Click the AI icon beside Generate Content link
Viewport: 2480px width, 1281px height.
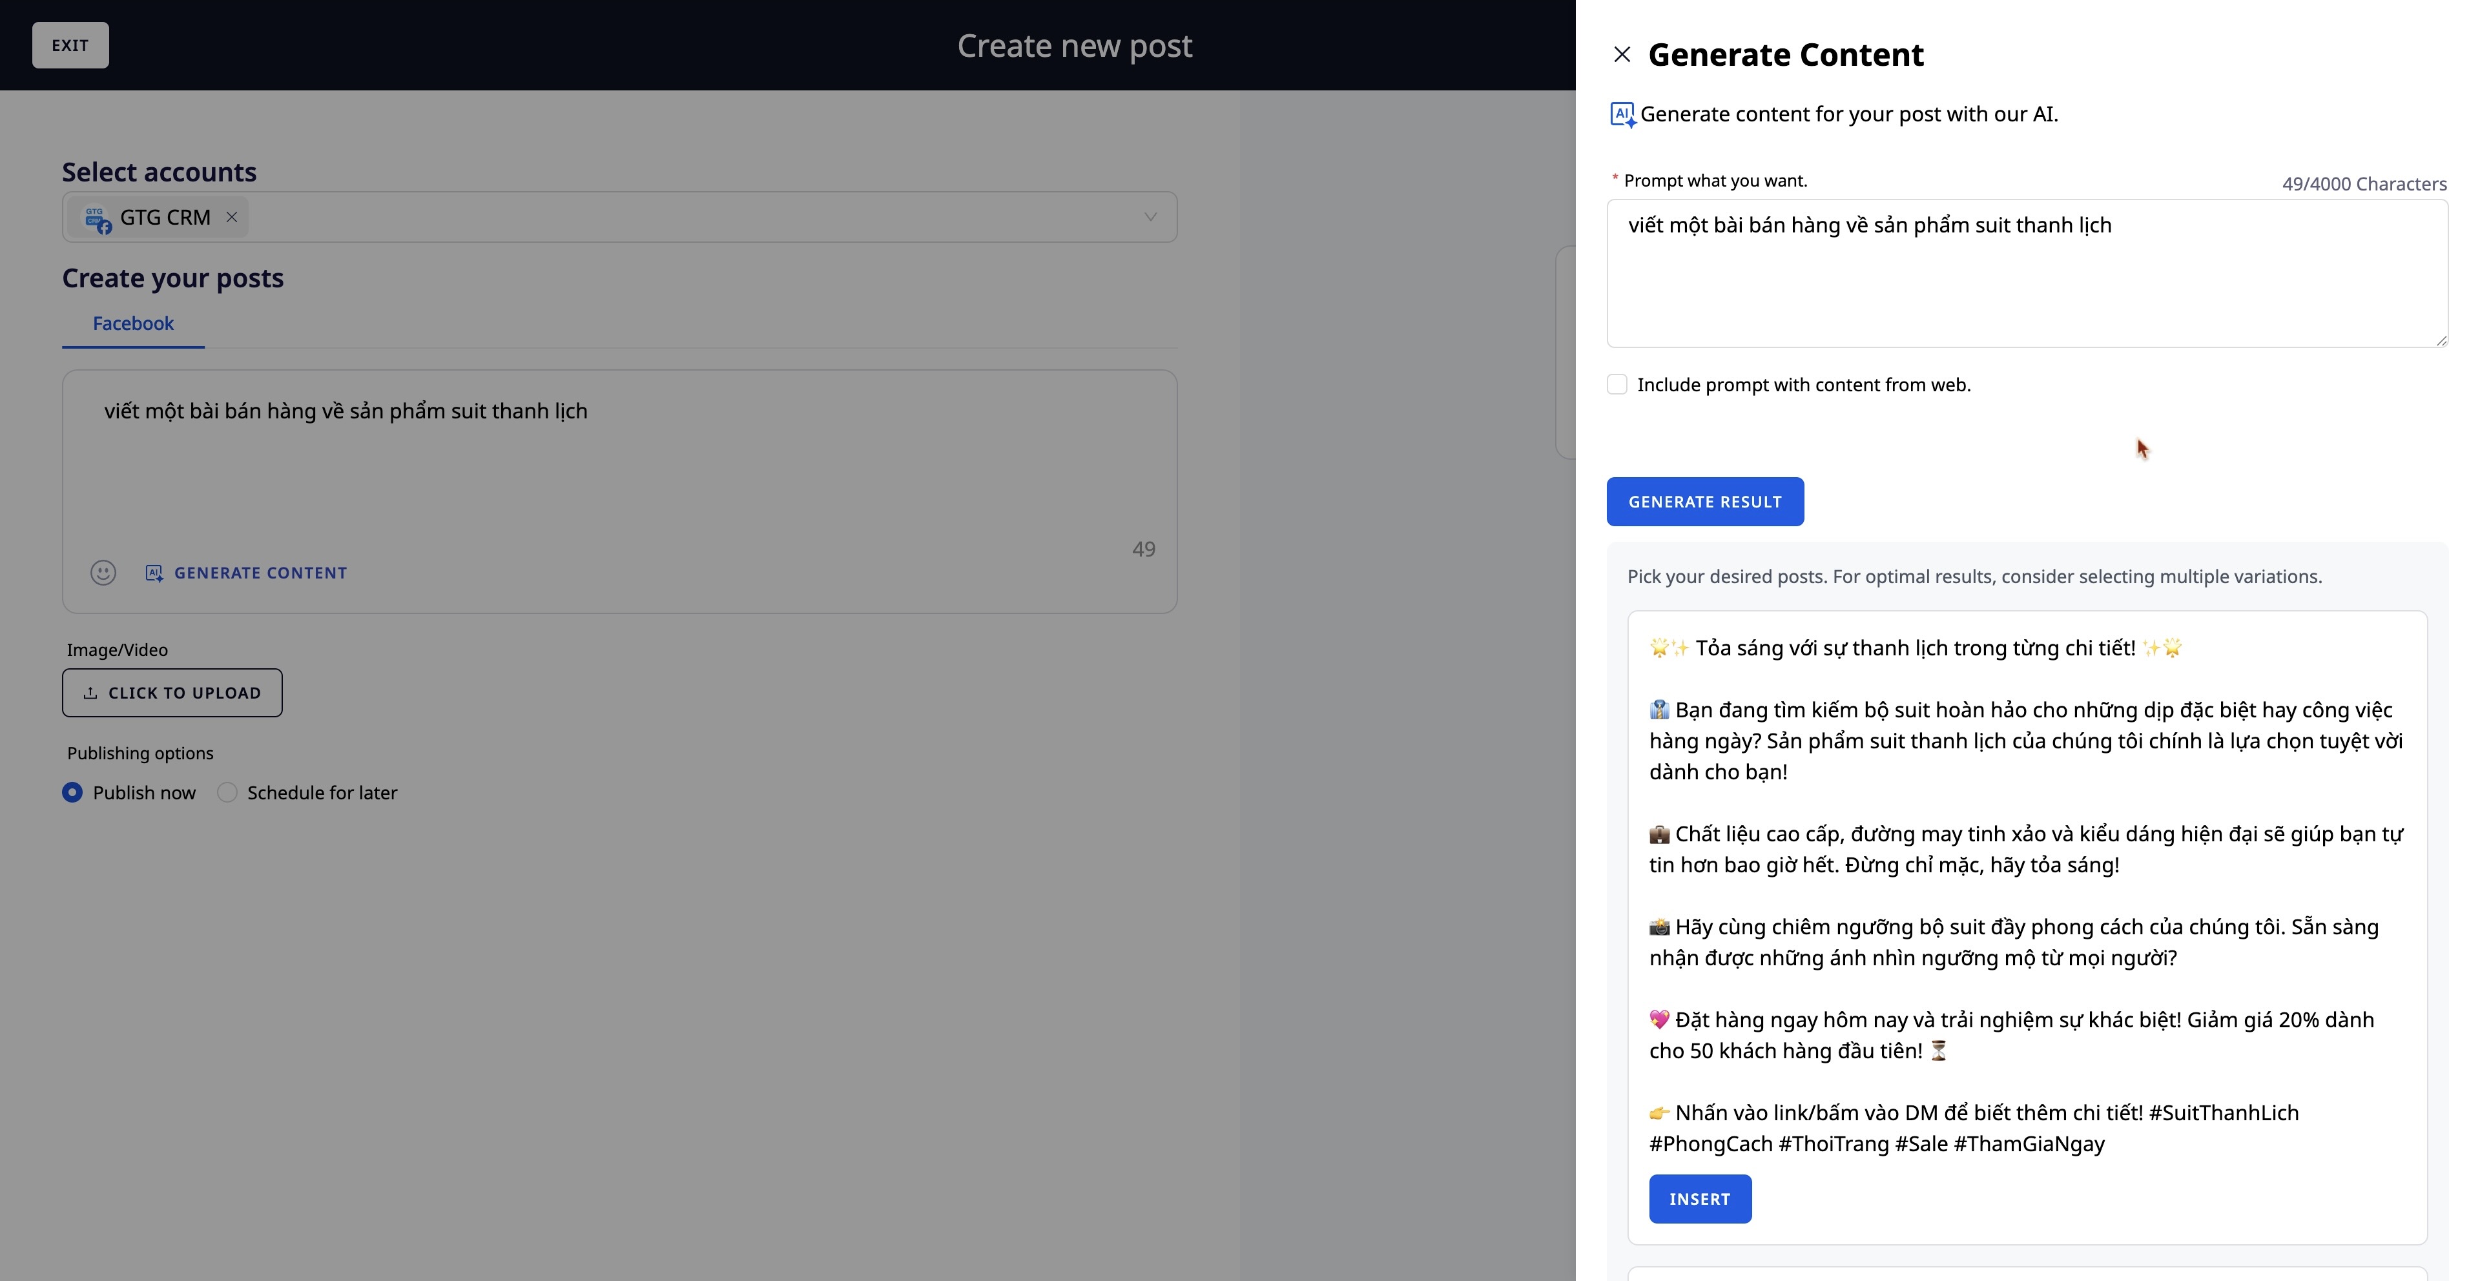click(x=154, y=573)
